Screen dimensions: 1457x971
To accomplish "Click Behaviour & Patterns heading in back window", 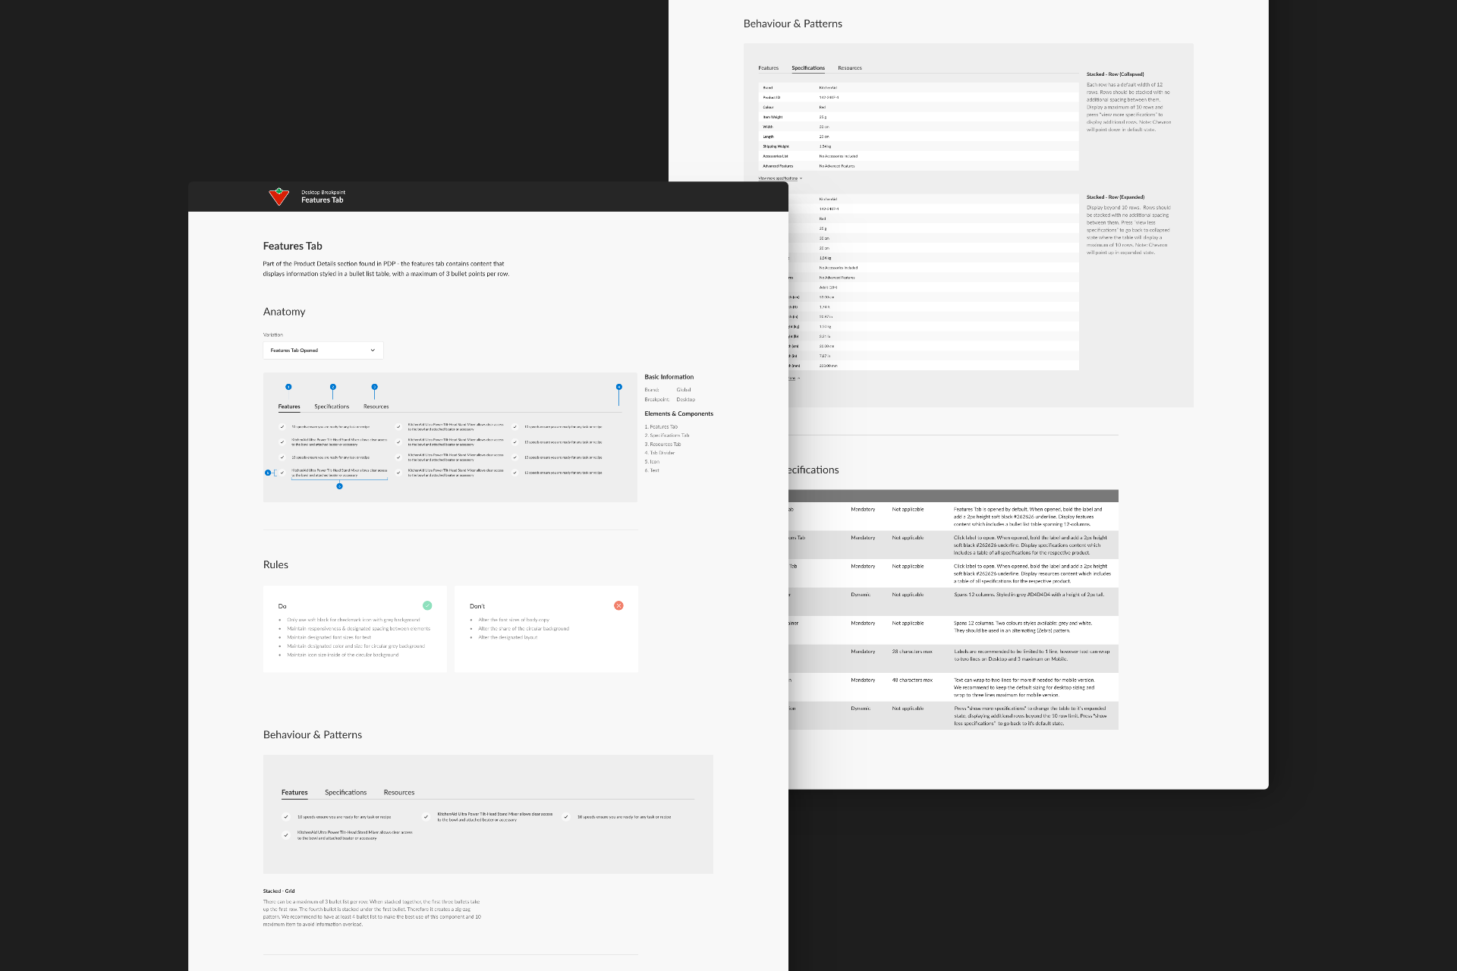I will point(792,24).
